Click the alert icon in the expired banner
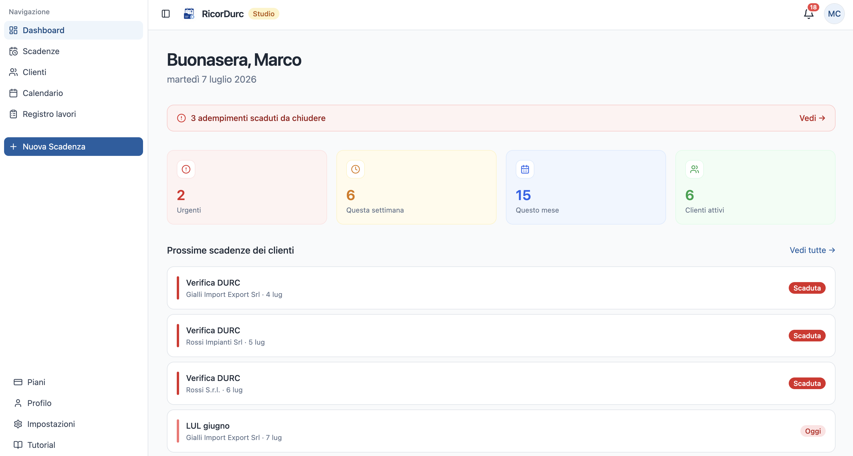Screen dimensions: 853x456 click(181, 118)
